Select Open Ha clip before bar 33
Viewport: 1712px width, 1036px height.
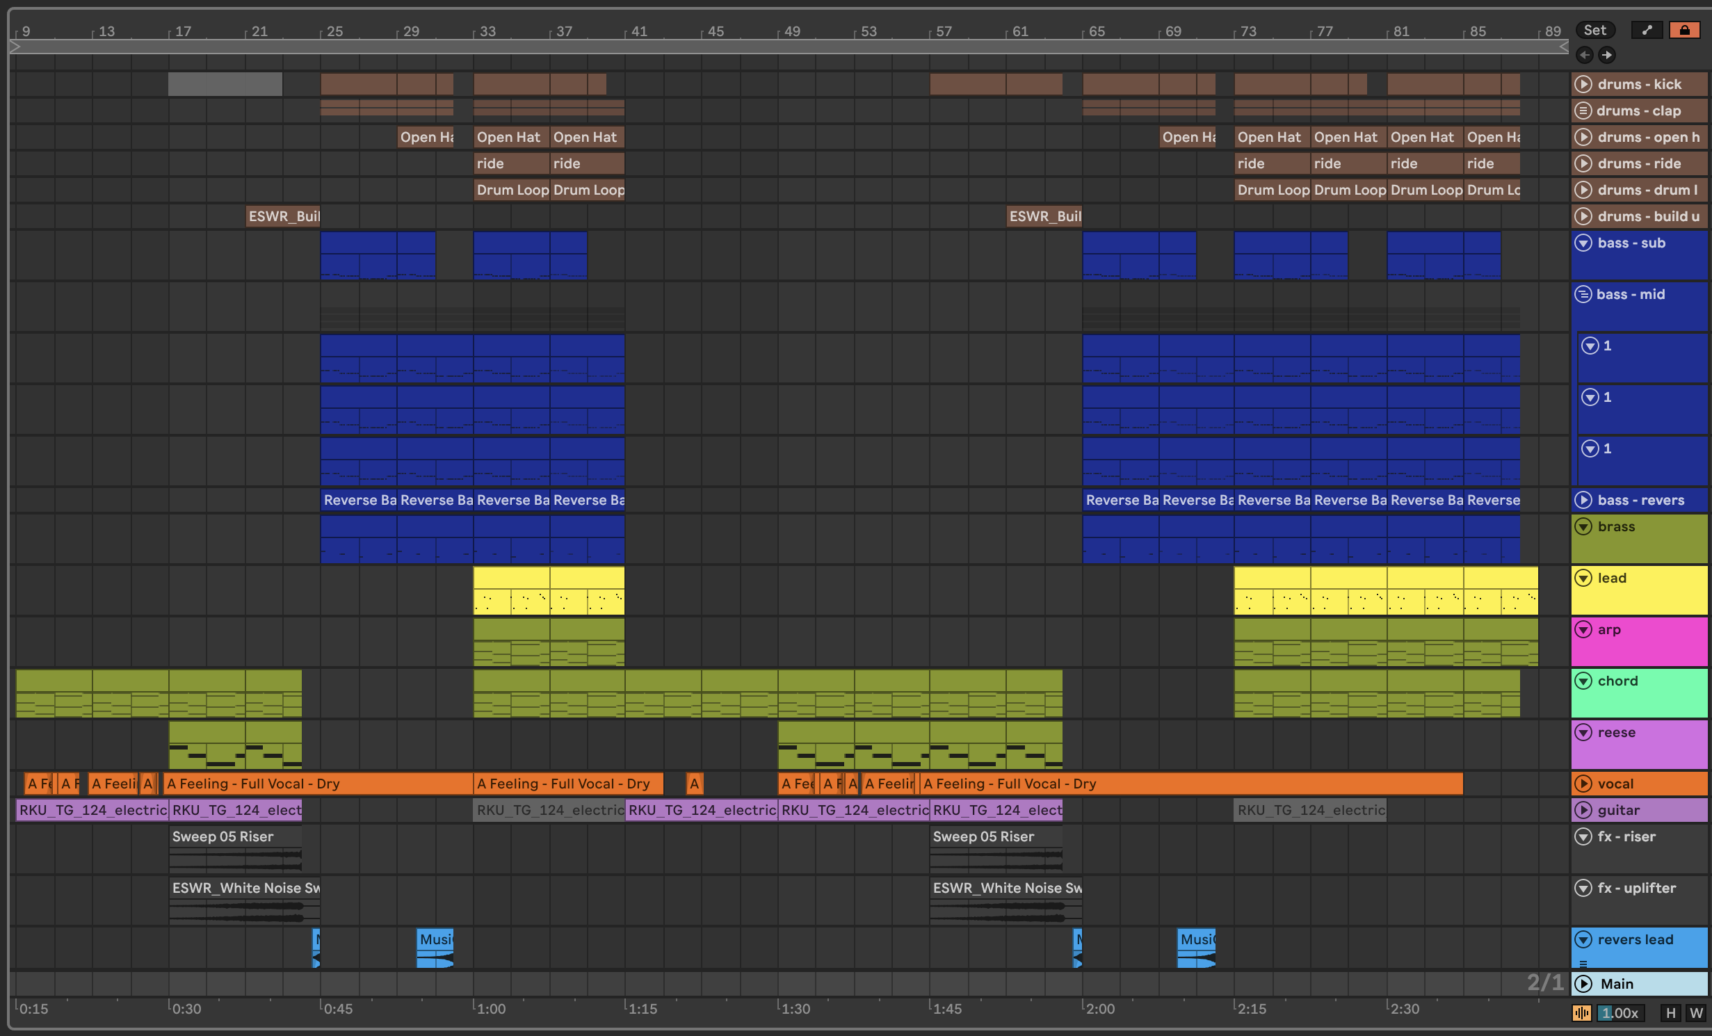tap(426, 137)
